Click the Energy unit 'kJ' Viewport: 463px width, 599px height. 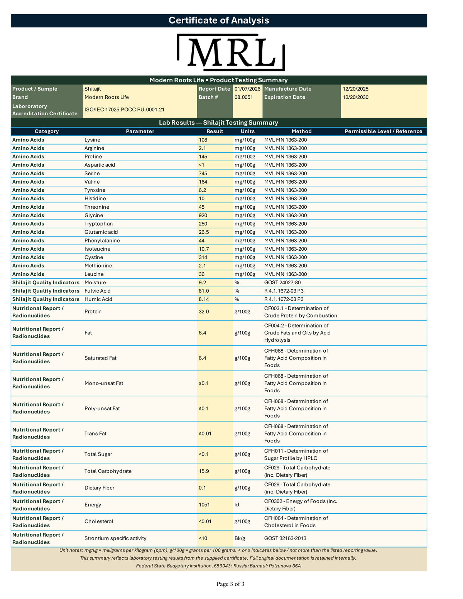pos(237,505)
